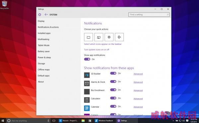This screenshot has height=123, width=199.
Task: Open the Tablet Mode section
Action: (44, 45)
